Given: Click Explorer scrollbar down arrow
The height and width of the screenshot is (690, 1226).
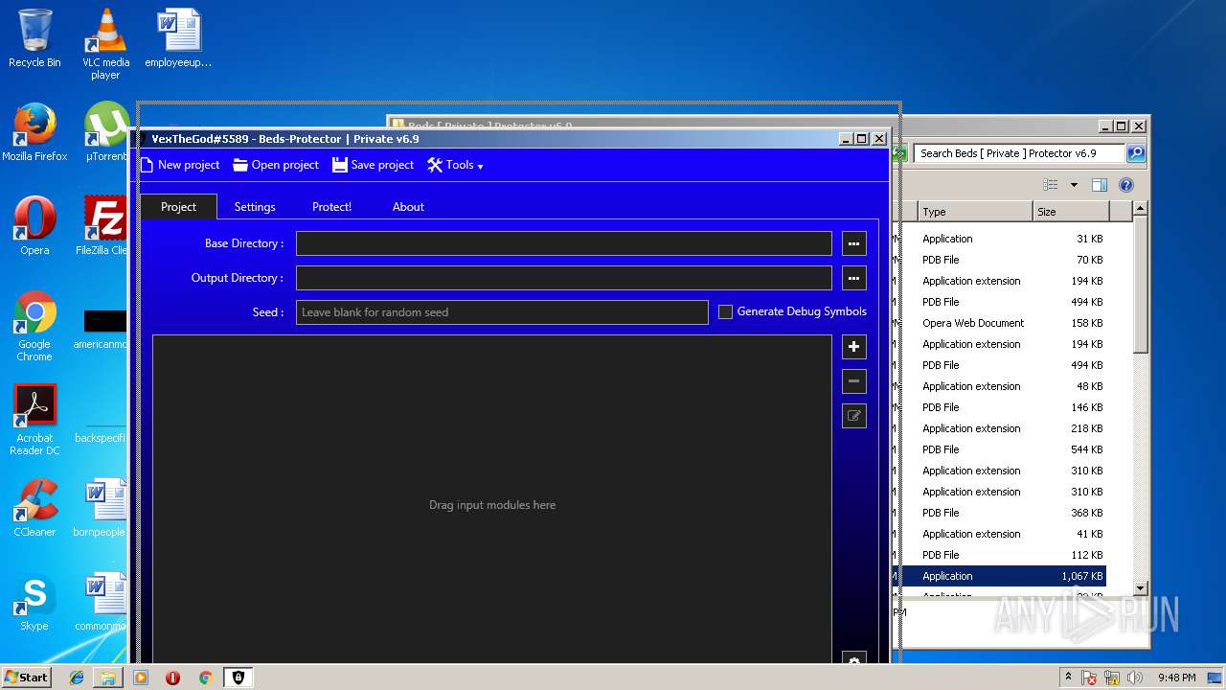Looking at the screenshot, I should tap(1140, 587).
